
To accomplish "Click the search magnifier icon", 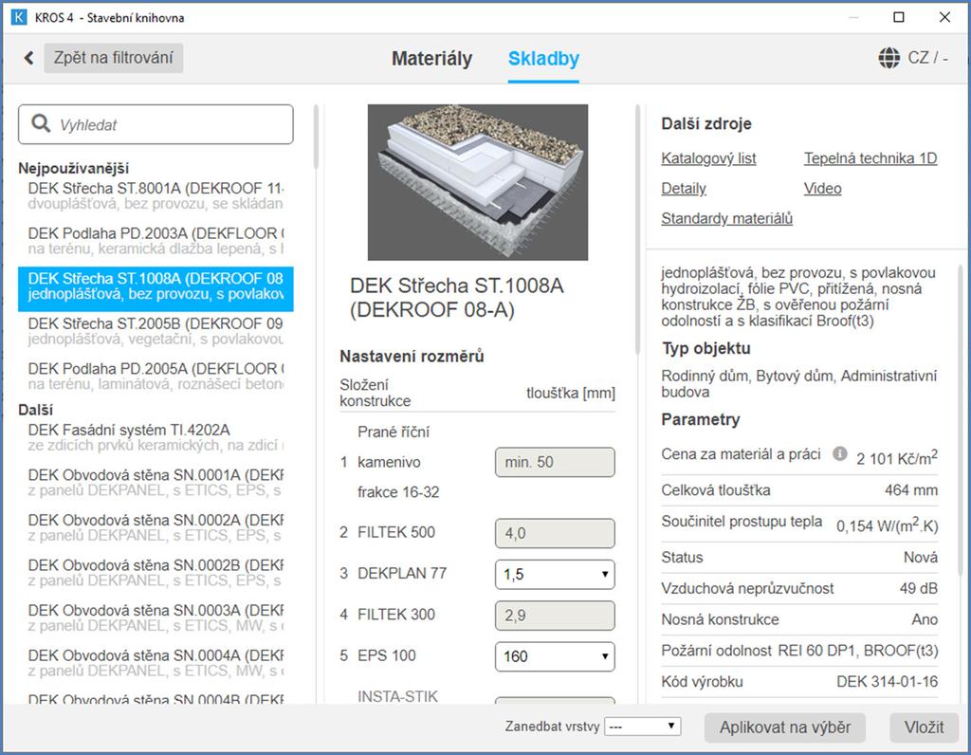I will coord(41,123).
